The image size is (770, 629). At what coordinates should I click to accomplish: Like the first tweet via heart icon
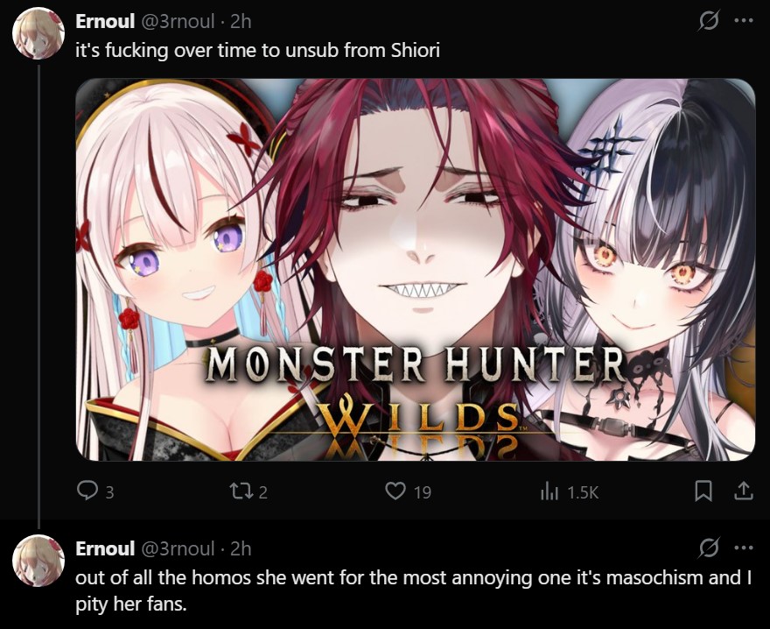(395, 491)
